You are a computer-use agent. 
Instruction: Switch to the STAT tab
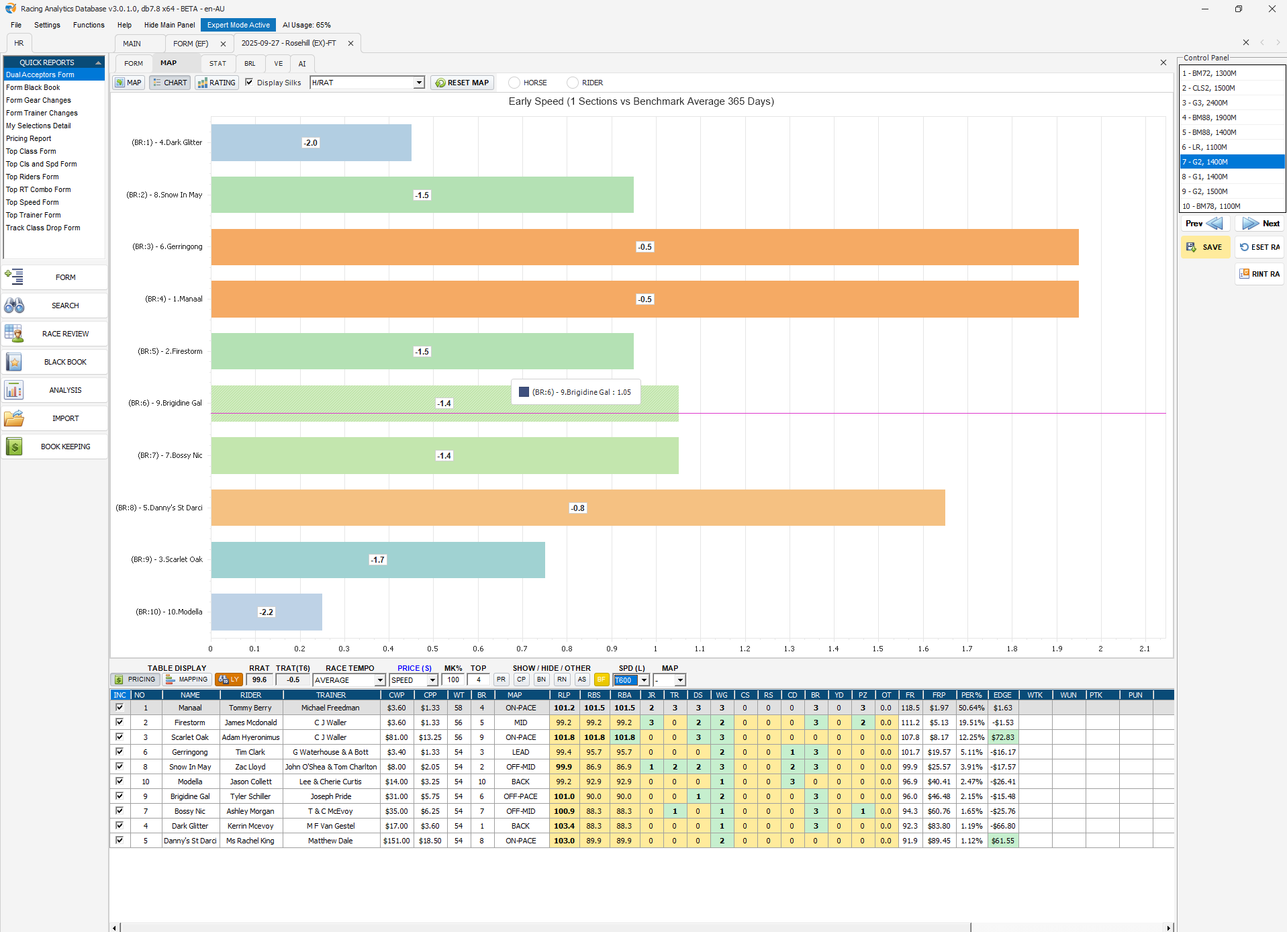click(x=218, y=64)
